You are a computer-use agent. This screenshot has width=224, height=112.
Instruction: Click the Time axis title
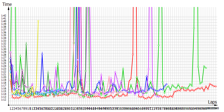click(7, 4)
